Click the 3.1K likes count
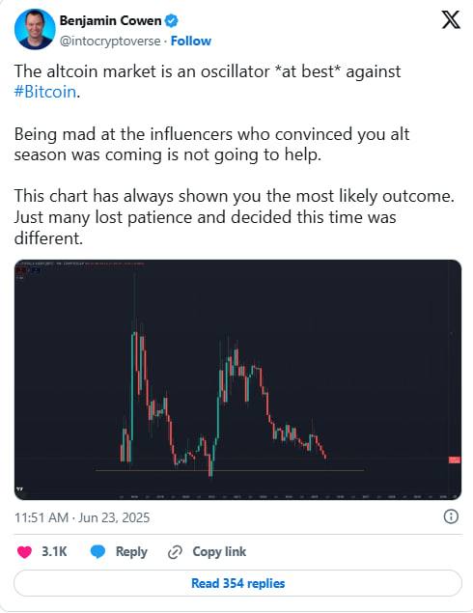473x613 pixels. pos(54,551)
